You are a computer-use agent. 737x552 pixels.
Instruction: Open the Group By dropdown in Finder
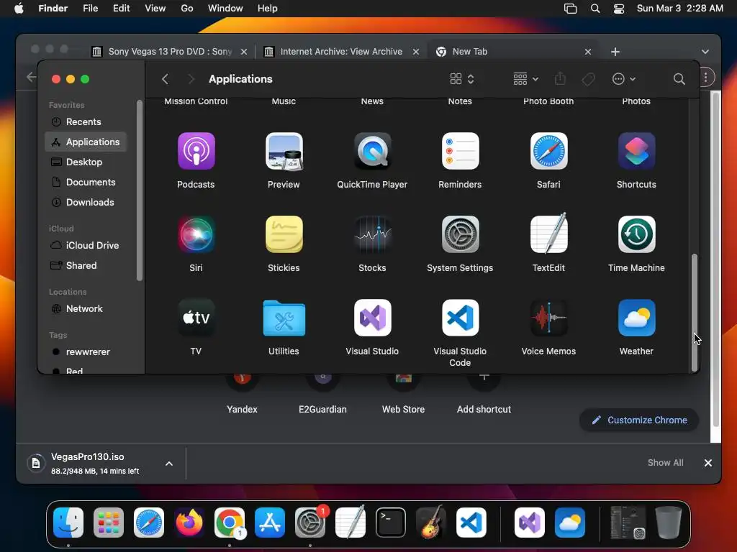coord(525,79)
